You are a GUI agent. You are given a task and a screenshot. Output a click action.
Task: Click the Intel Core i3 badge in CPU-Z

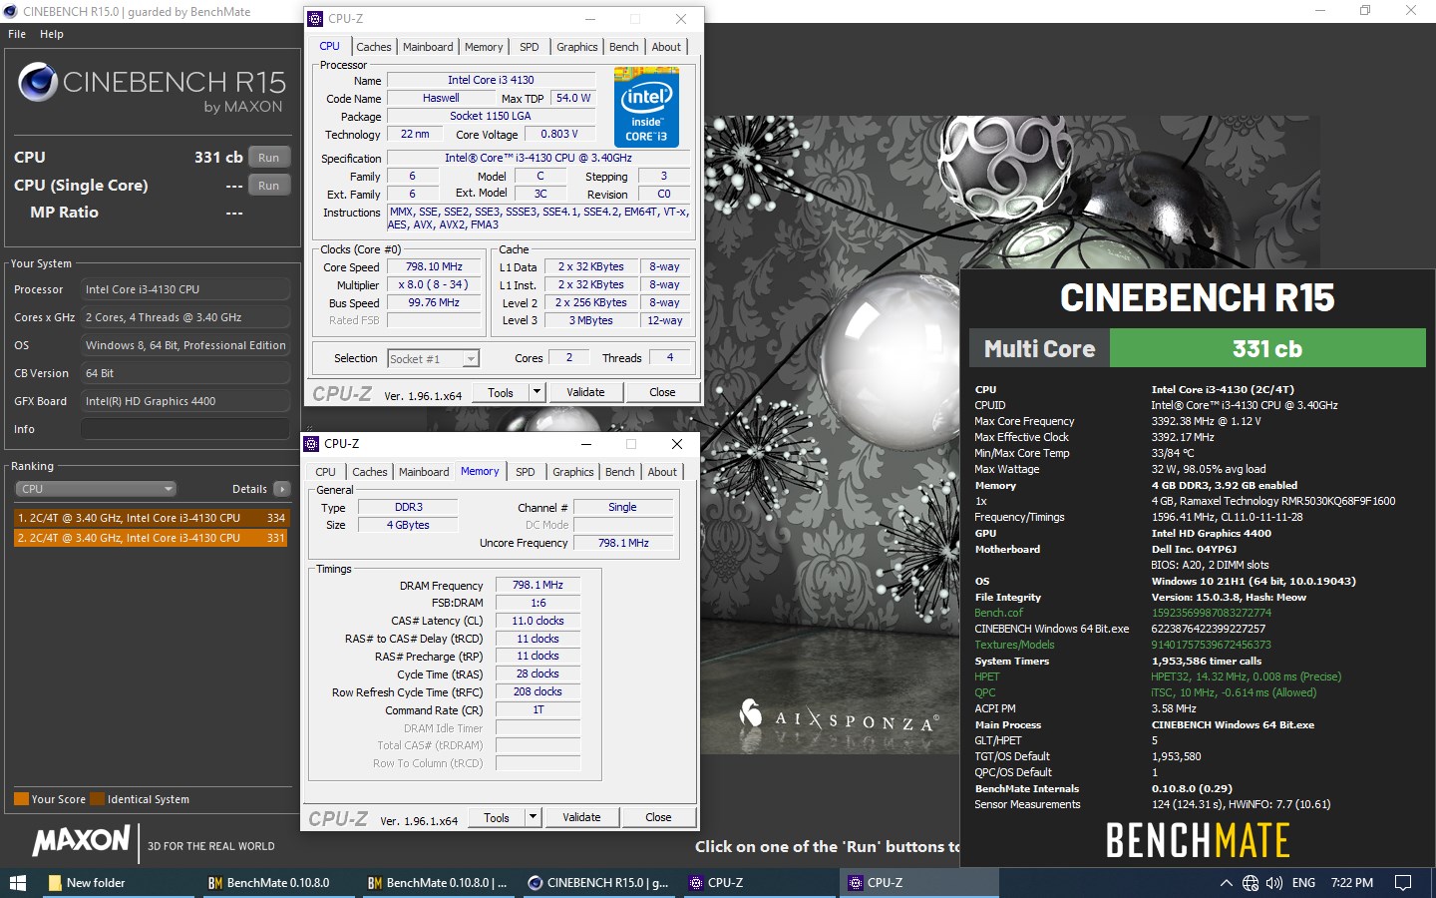[x=646, y=108]
